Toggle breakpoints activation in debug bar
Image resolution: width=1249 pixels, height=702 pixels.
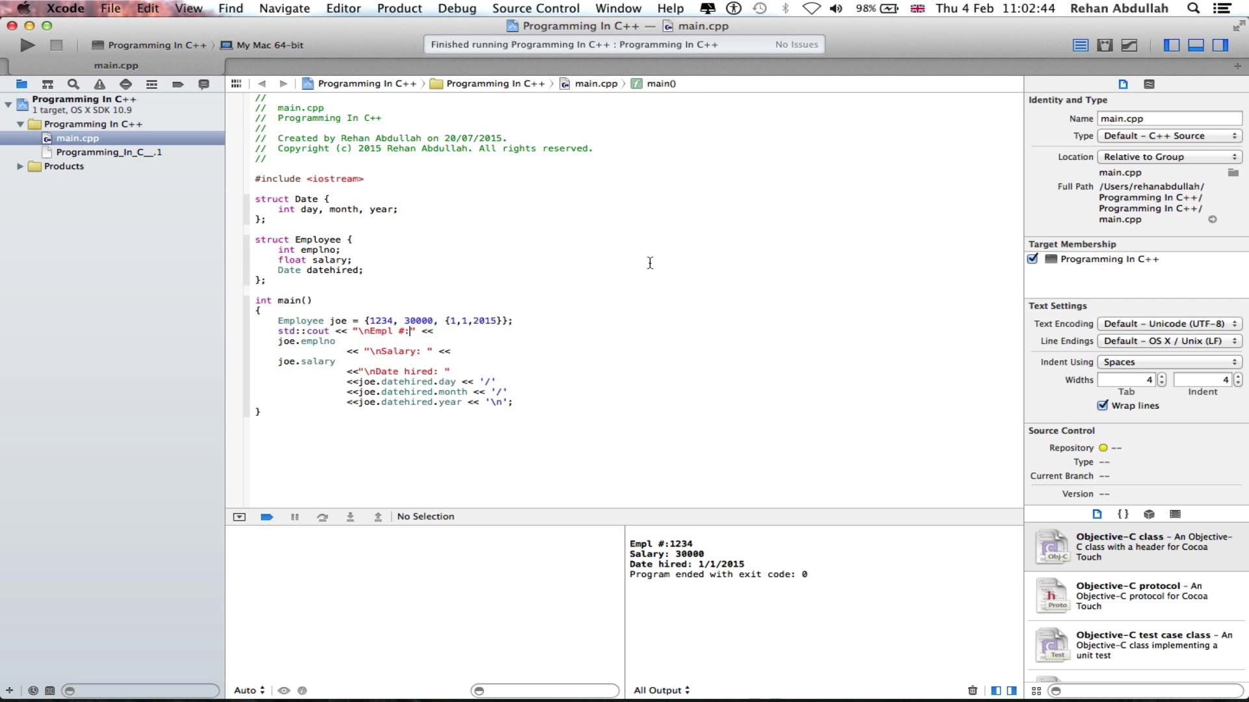click(x=267, y=517)
